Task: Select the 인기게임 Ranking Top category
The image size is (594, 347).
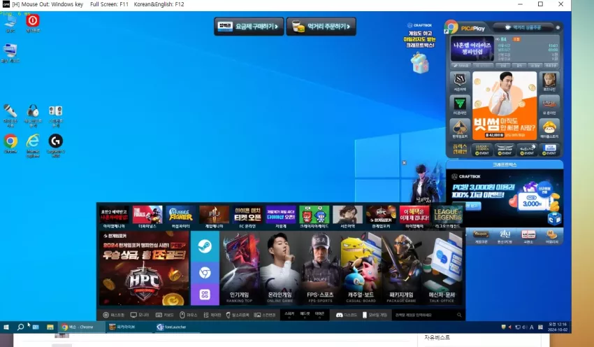Action: 240,268
